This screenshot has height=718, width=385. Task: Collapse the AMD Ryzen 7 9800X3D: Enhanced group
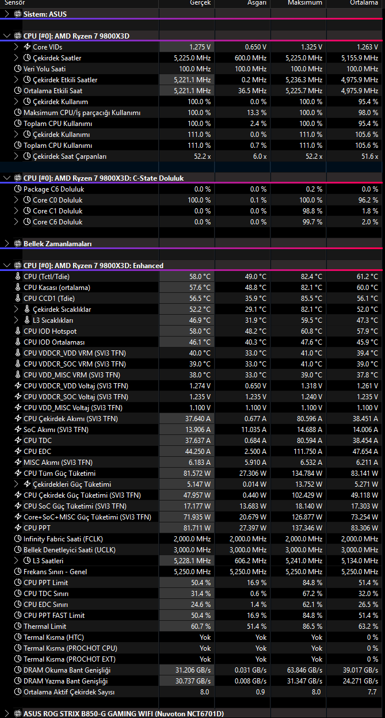click(7, 266)
